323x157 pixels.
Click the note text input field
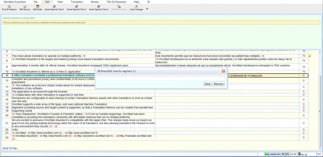point(161,78)
